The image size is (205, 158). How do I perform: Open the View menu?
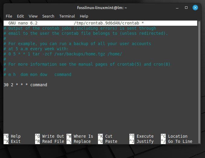tap(33, 16)
